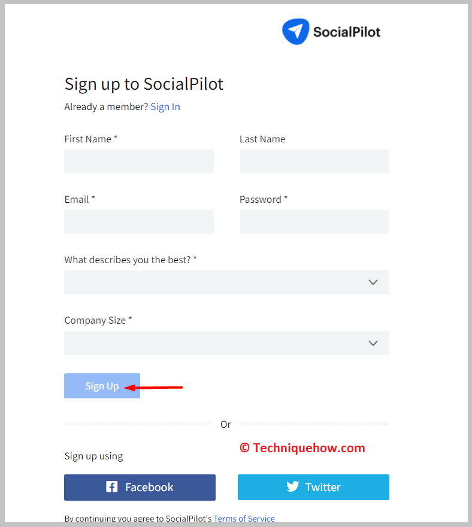Click into the Email field
472x527 pixels.
coord(139,222)
